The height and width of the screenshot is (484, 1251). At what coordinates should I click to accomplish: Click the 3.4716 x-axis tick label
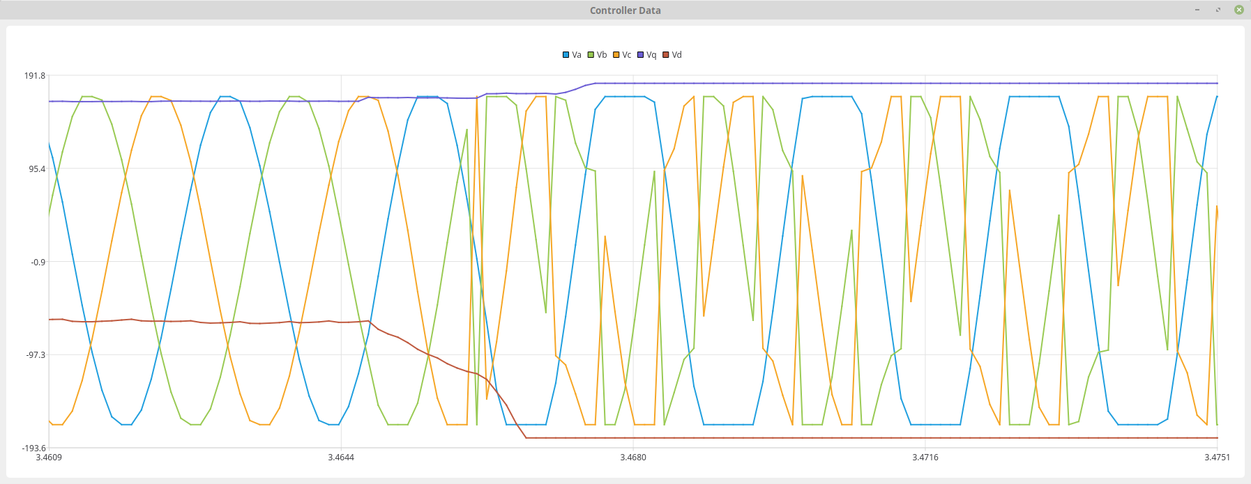tap(925, 458)
